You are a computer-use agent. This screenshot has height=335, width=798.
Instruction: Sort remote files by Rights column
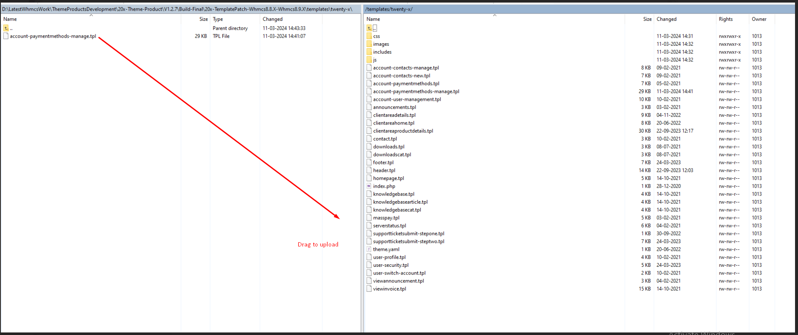725,19
